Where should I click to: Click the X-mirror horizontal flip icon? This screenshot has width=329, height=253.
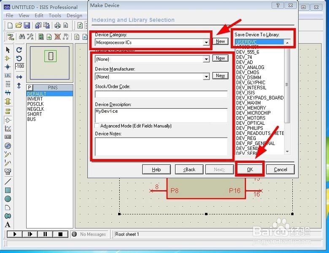pyautogui.click(x=19, y=77)
